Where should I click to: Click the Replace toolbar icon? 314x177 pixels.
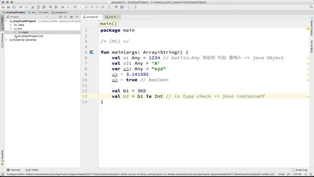click(x=56, y=7)
